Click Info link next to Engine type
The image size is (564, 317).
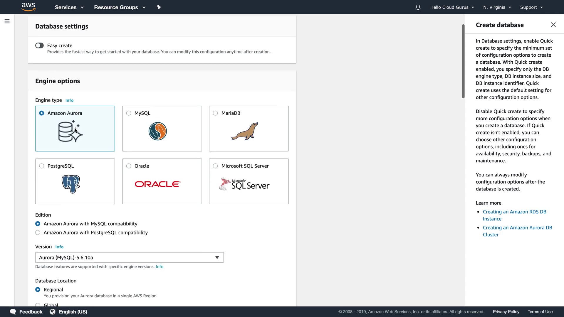(x=69, y=100)
